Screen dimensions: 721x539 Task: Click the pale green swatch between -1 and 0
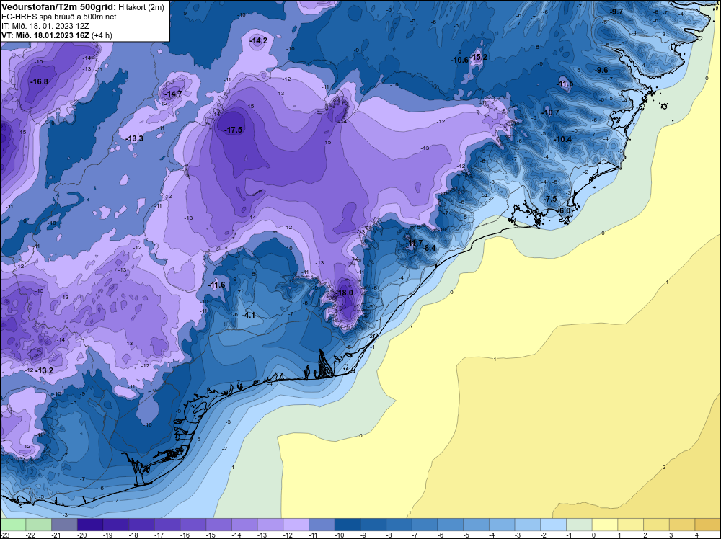click(580, 525)
